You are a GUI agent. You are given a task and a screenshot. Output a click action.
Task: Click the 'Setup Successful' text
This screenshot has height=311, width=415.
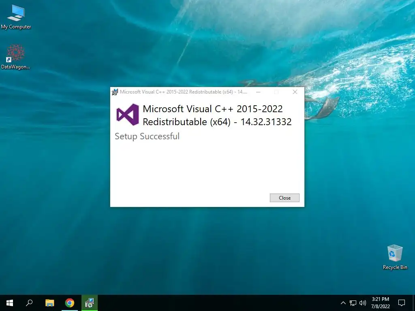(147, 136)
